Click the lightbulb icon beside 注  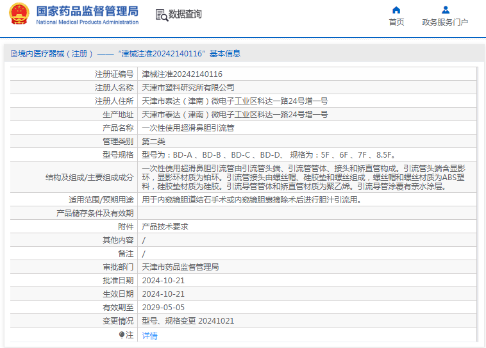tap(122, 335)
